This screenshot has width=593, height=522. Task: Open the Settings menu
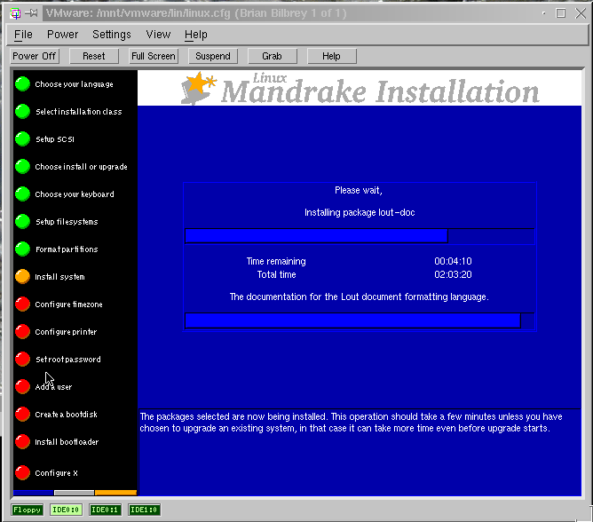click(x=111, y=35)
